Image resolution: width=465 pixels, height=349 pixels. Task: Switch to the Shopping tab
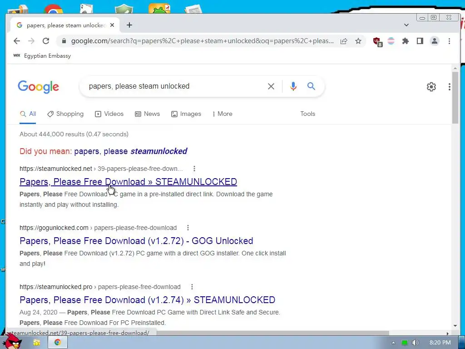(65, 114)
